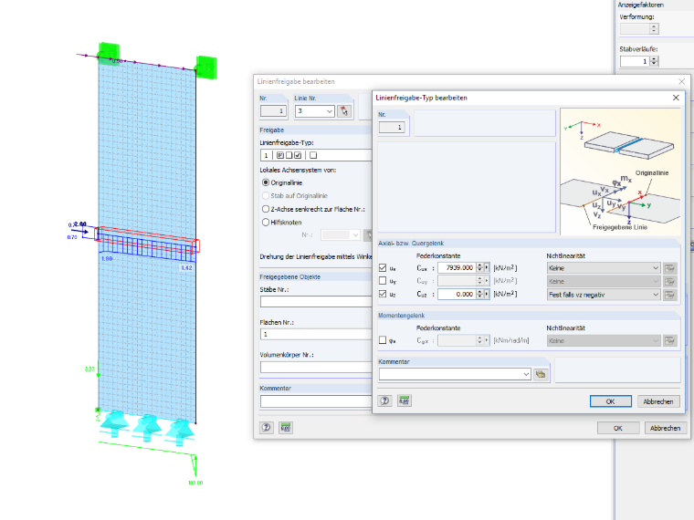Click the Stabverläufe value spinner

click(x=654, y=61)
